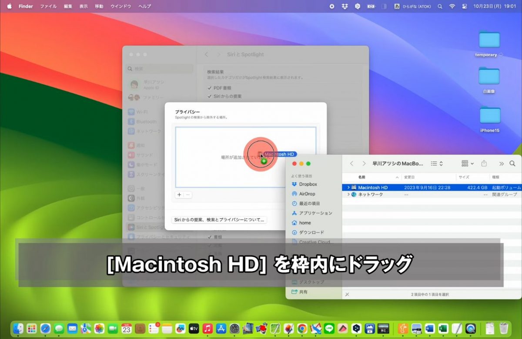Viewport: 522px width, 339px height.
Task: Click the plus button in プライバシー dialog
Action: coord(179,195)
